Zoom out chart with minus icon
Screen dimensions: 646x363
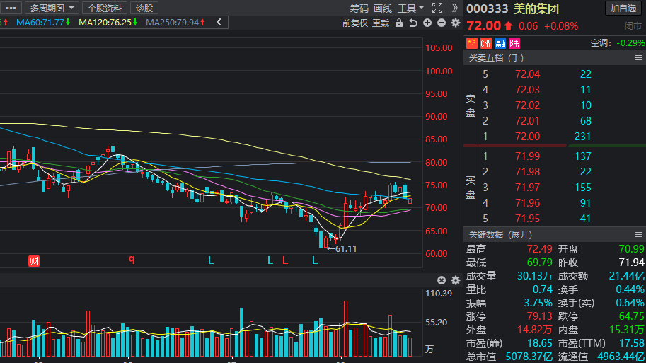(441, 23)
